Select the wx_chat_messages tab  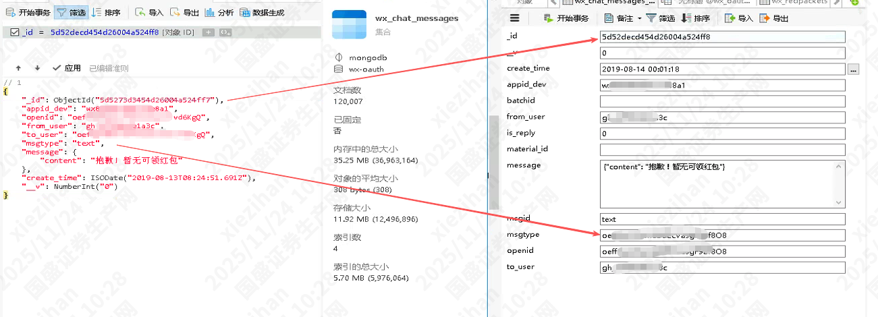click(607, 3)
